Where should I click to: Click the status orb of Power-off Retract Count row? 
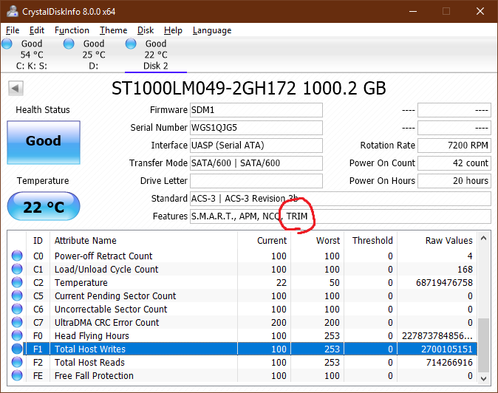17,256
